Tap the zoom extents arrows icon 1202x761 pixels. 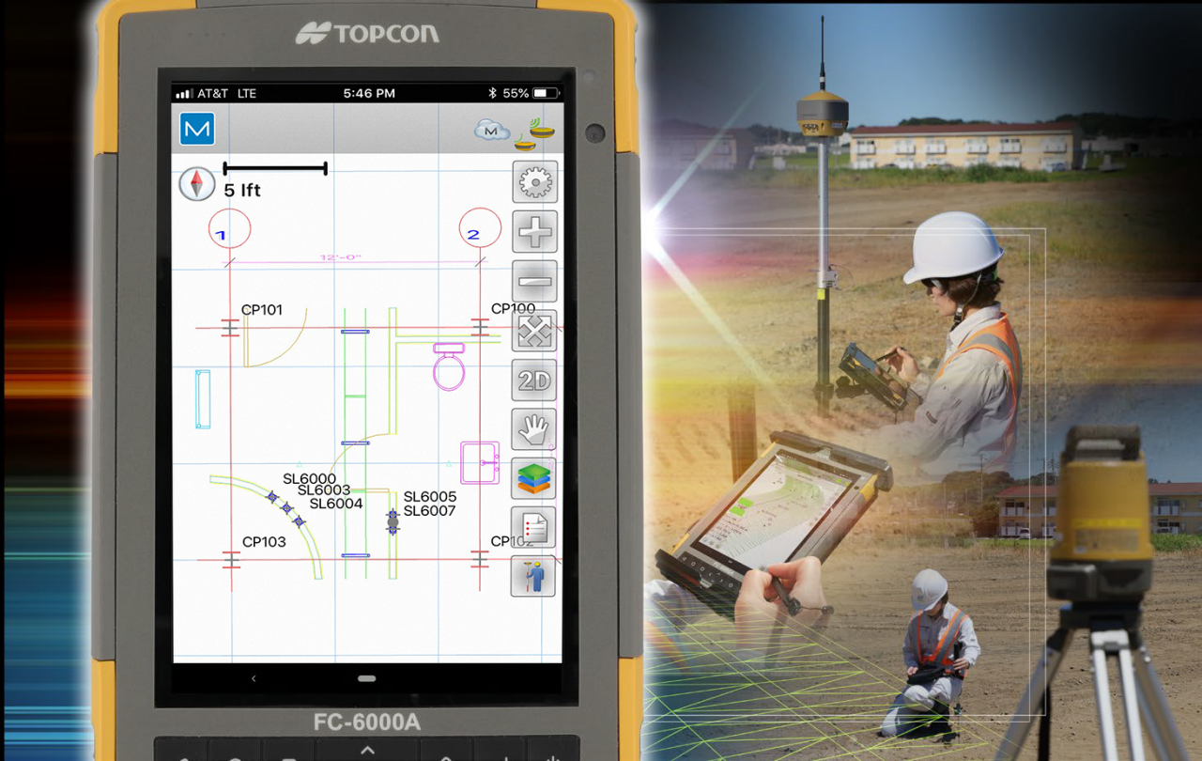[534, 332]
